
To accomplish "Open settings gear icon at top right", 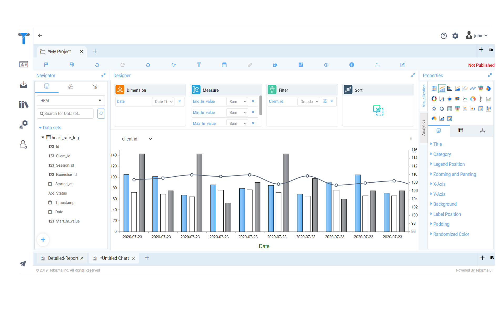I will (455, 36).
